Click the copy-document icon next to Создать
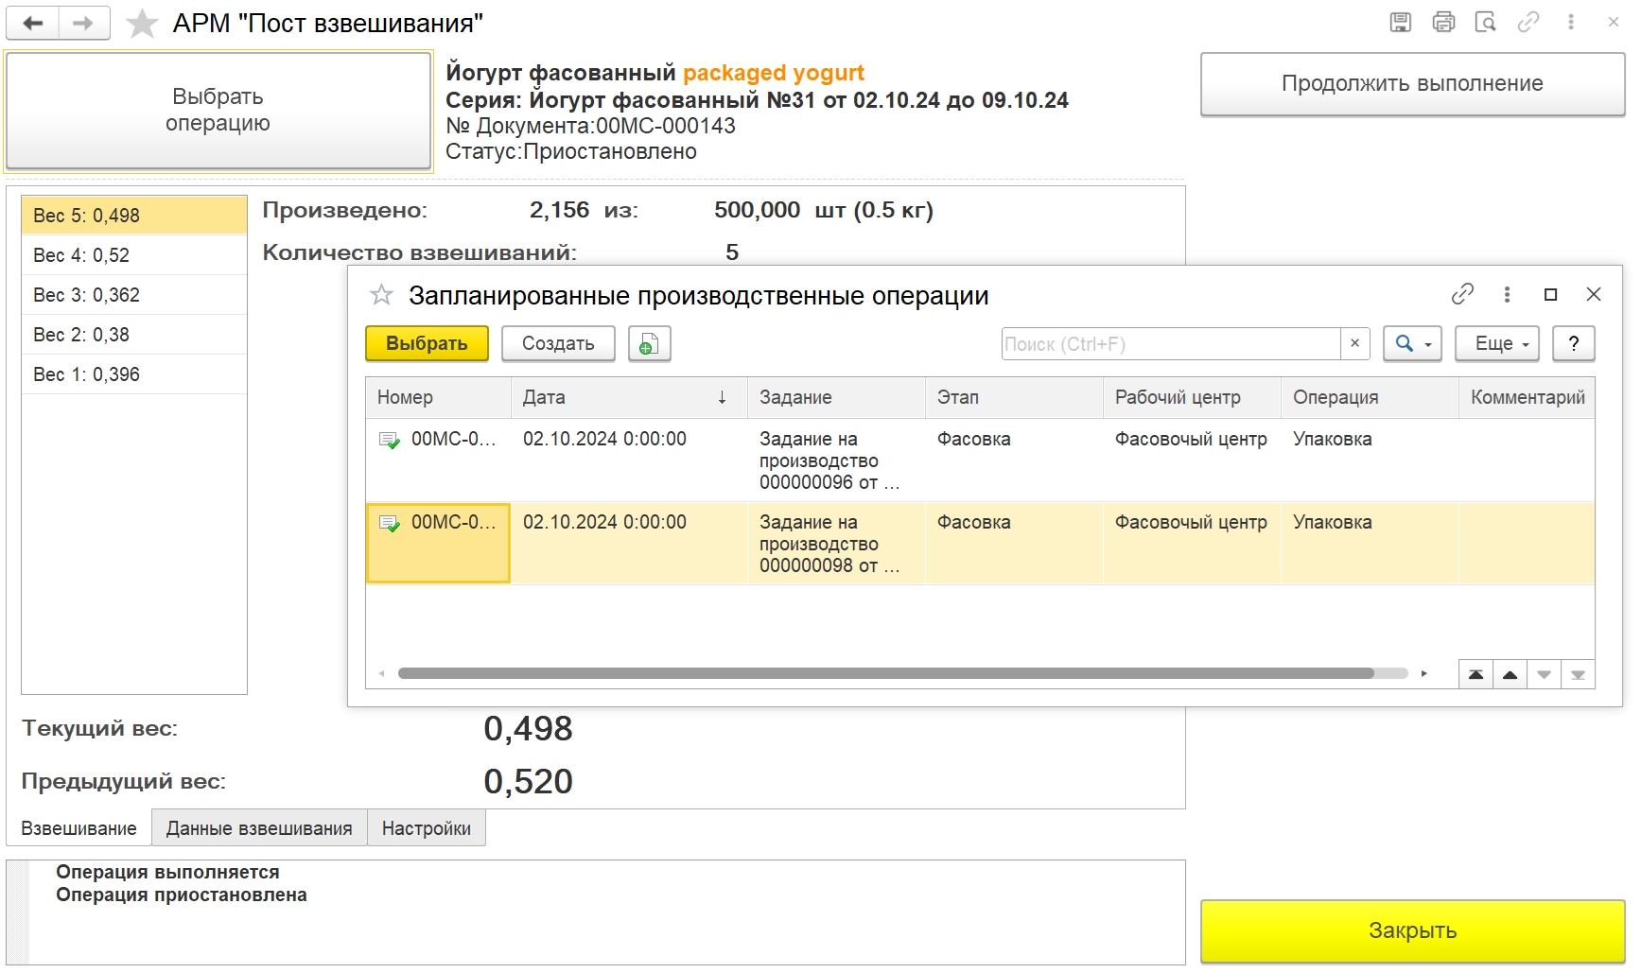 pyautogui.click(x=649, y=344)
